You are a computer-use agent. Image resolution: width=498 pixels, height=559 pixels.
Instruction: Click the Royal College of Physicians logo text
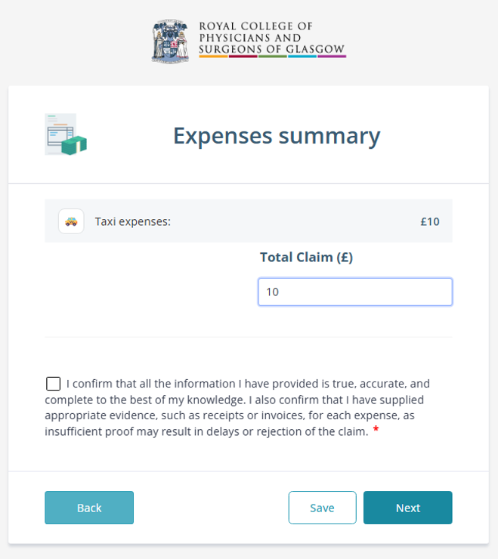(272, 38)
